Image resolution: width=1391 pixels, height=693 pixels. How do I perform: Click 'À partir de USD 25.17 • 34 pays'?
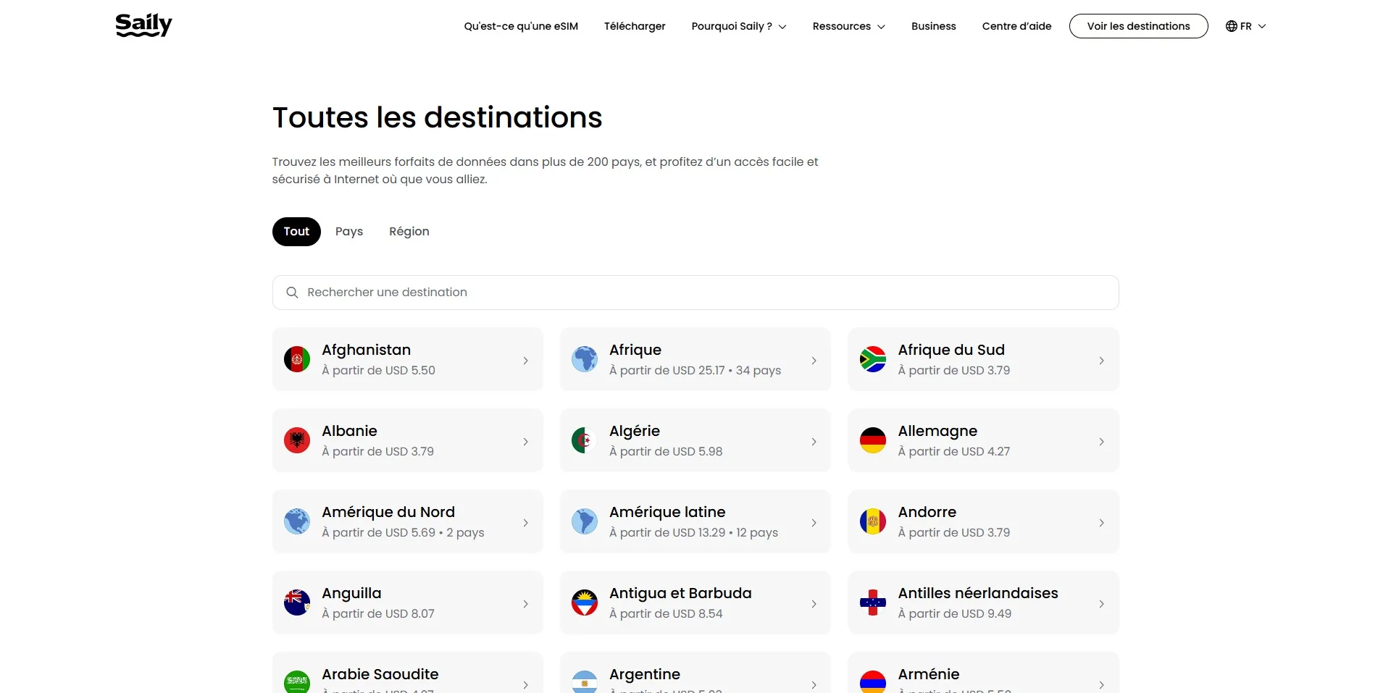click(695, 370)
